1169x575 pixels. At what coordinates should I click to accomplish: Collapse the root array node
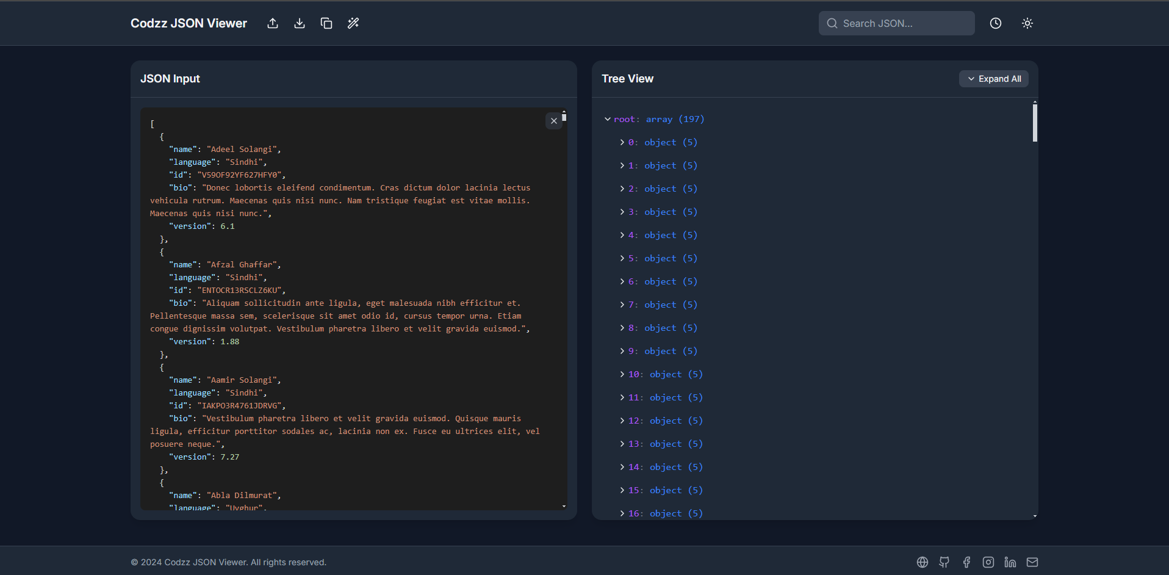point(608,119)
